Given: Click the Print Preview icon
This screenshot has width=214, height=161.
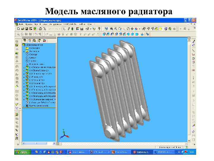Looking at the screenshot, I should [45, 29].
